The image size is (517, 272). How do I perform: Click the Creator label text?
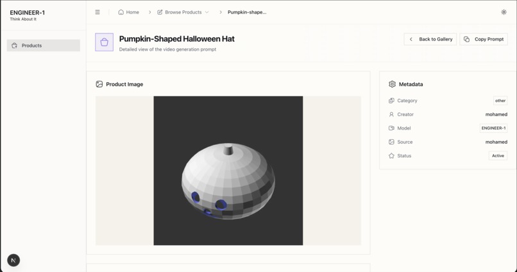(405, 114)
